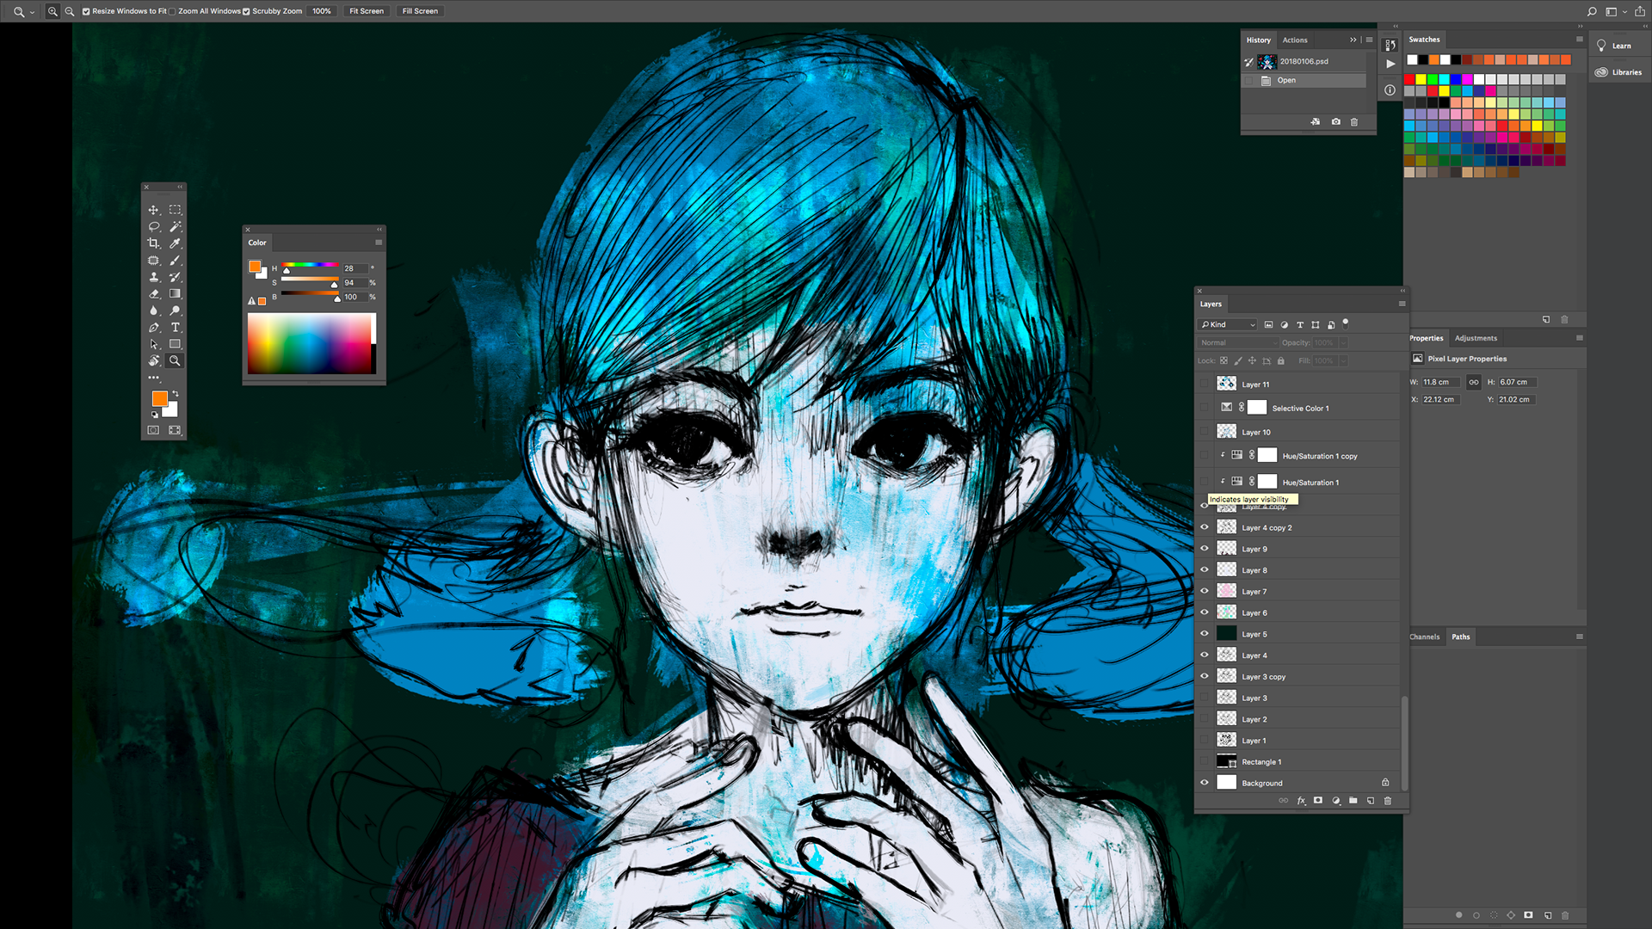Viewport: 1652px width, 929px height.
Task: Hide the Background layer
Action: tap(1205, 783)
